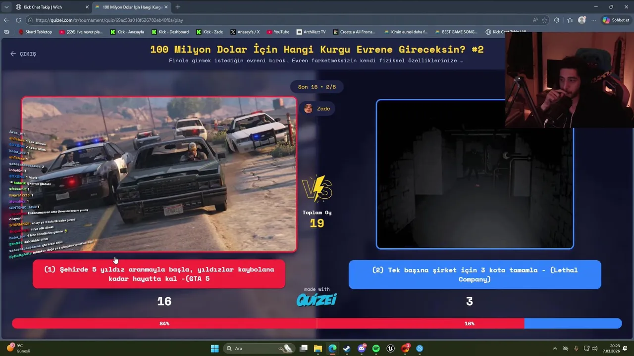Screen dimensions: 634x356
Task: Open volume control tray icon
Action: pyautogui.click(x=594, y=349)
